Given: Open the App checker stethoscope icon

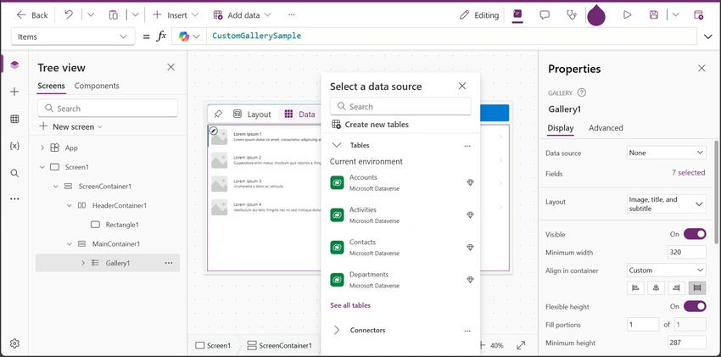Looking at the screenshot, I should 572,15.
